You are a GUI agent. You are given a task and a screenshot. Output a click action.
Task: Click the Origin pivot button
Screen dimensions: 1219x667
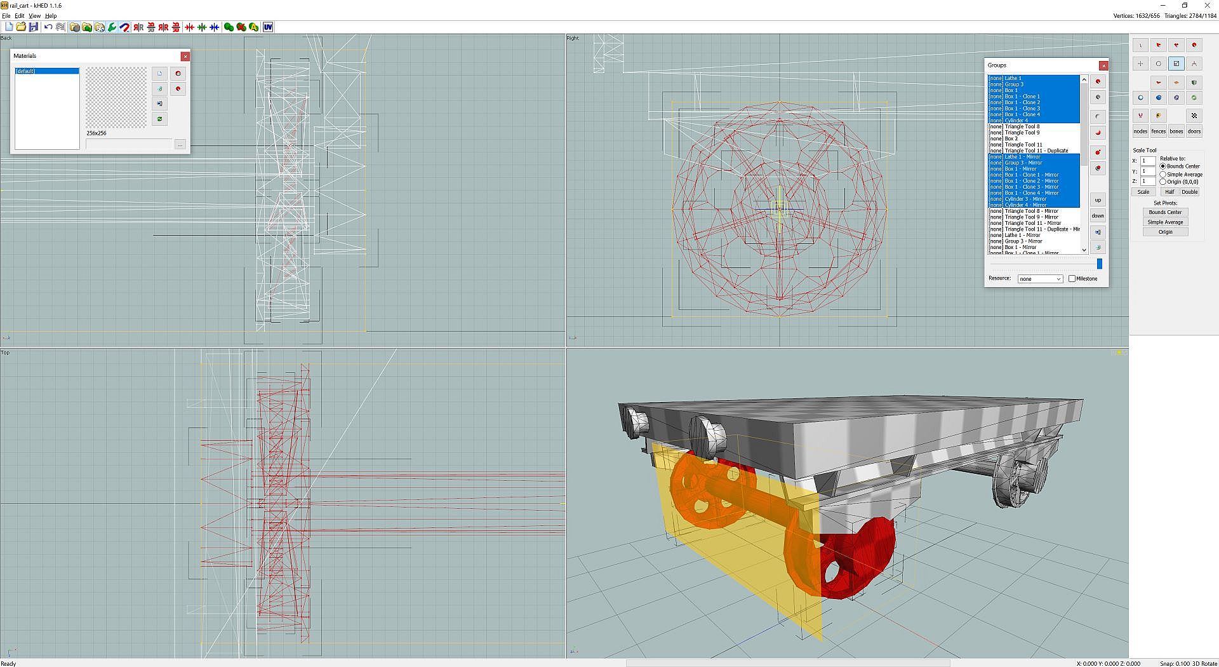pos(1165,232)
